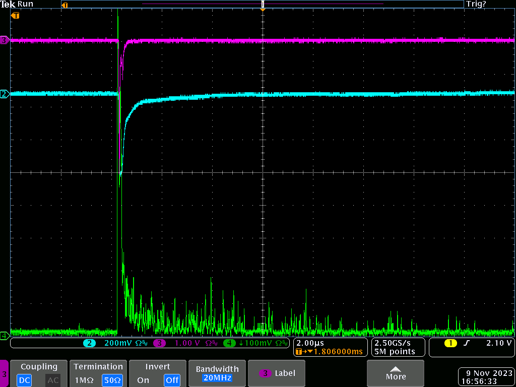Expand the More menu
Viewport: 516px width, 387px height.
click(396, 373)
